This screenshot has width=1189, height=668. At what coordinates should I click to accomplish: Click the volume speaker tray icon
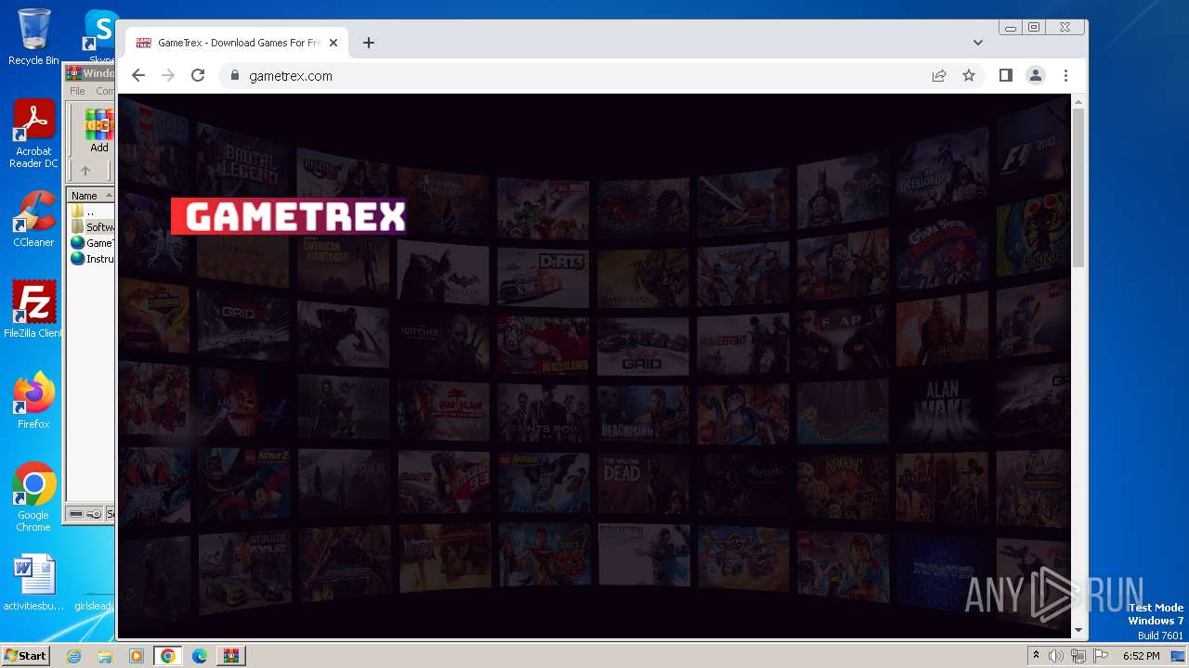pos(1056,656)
